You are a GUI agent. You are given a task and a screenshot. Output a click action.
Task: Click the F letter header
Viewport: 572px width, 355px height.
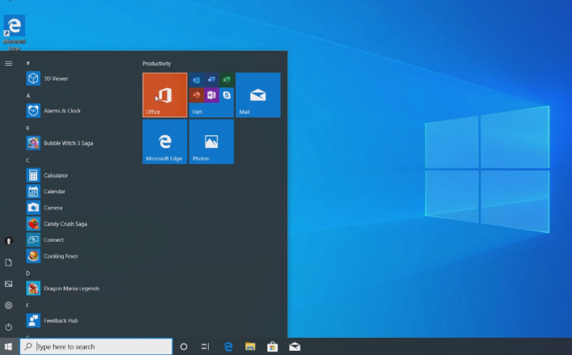(27, 306)
